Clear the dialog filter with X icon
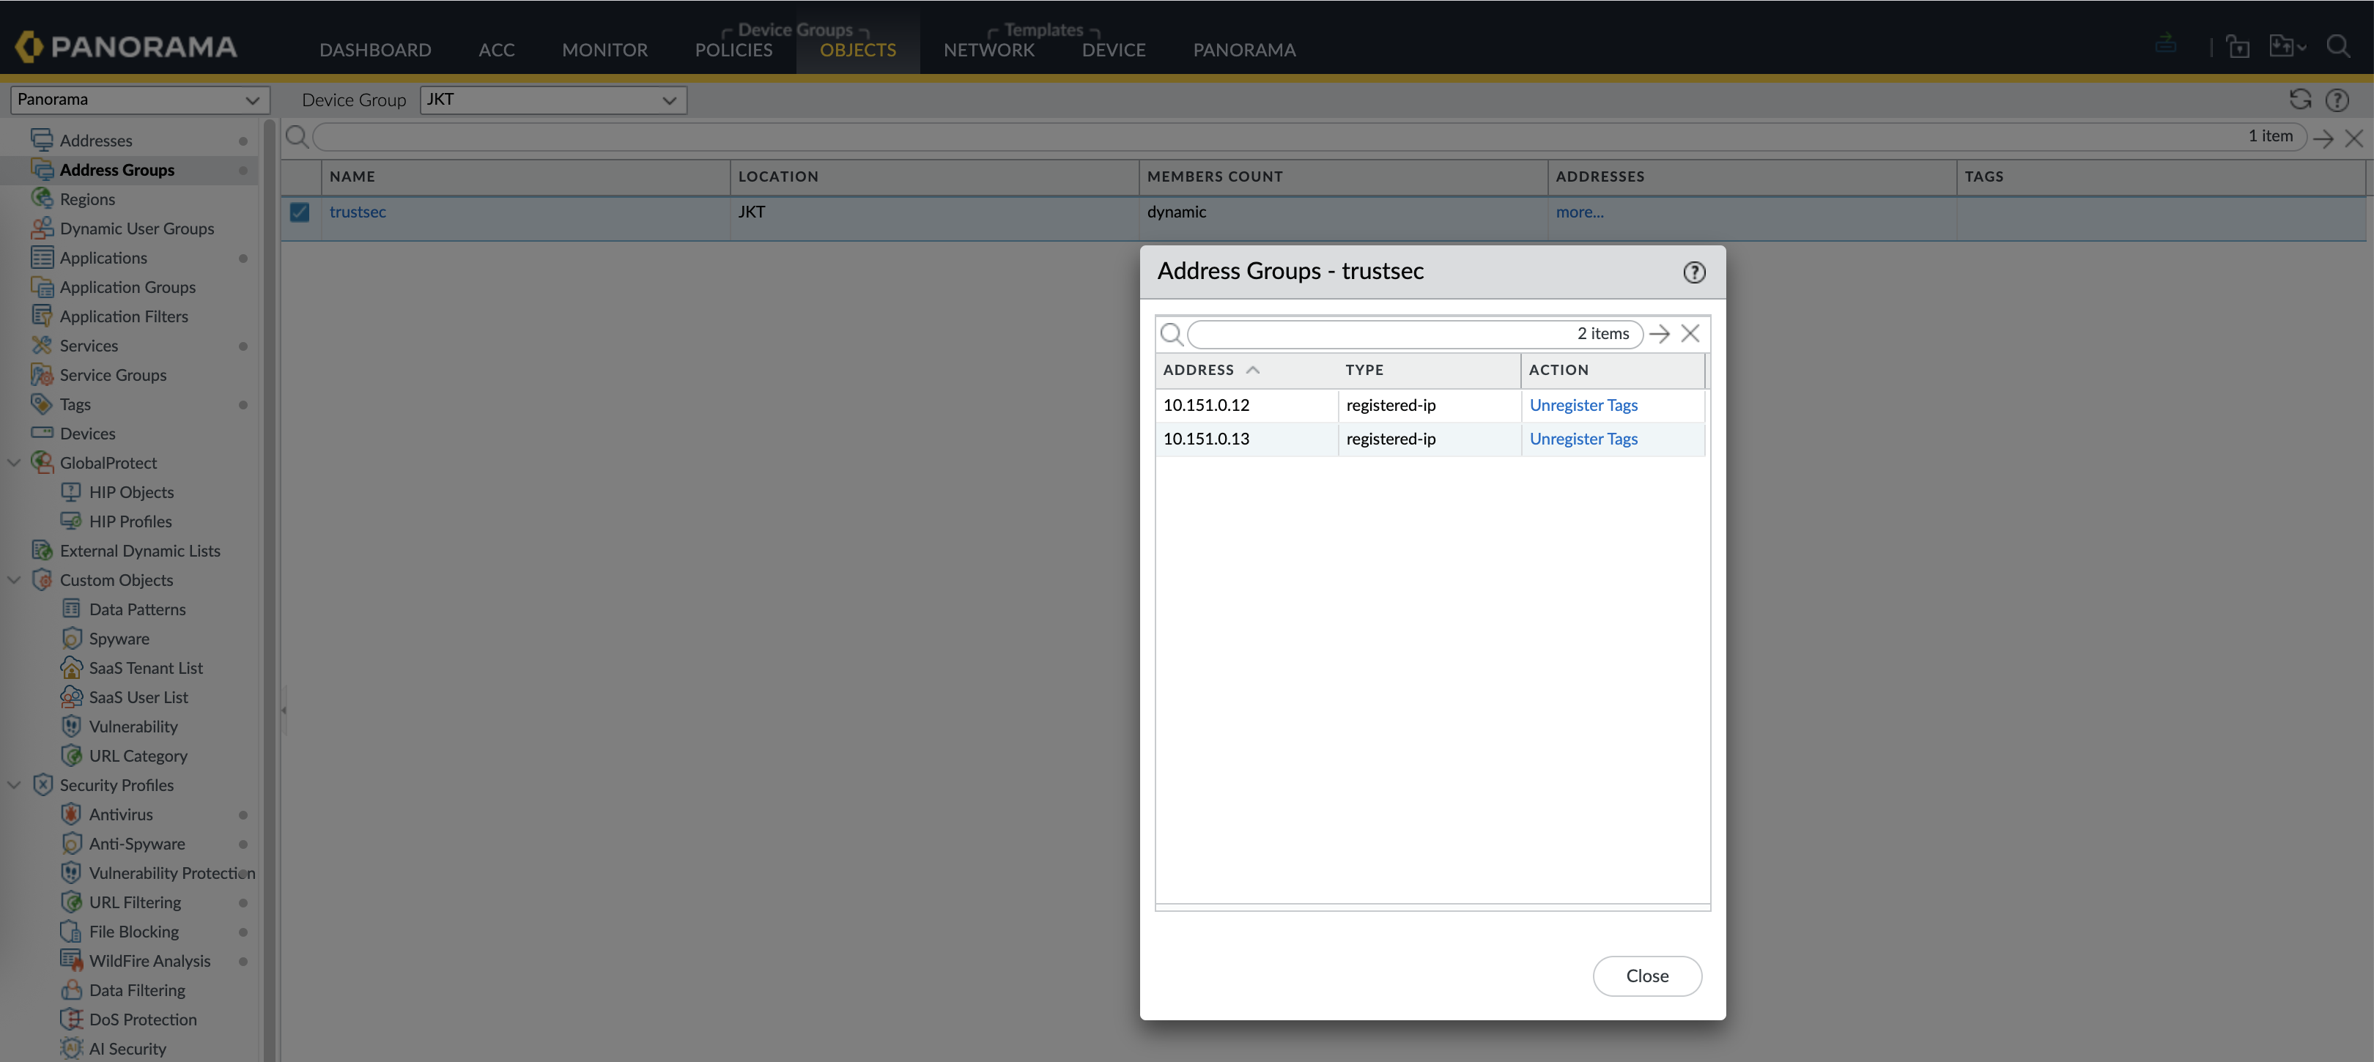The height and width of the screenshot is (1062, 2374). click(x=1689, y=333)
